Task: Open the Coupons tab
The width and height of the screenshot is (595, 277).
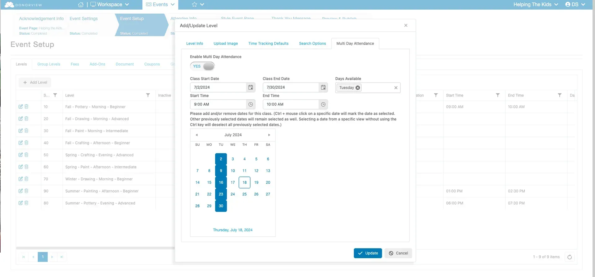Action: coord(152,64)
